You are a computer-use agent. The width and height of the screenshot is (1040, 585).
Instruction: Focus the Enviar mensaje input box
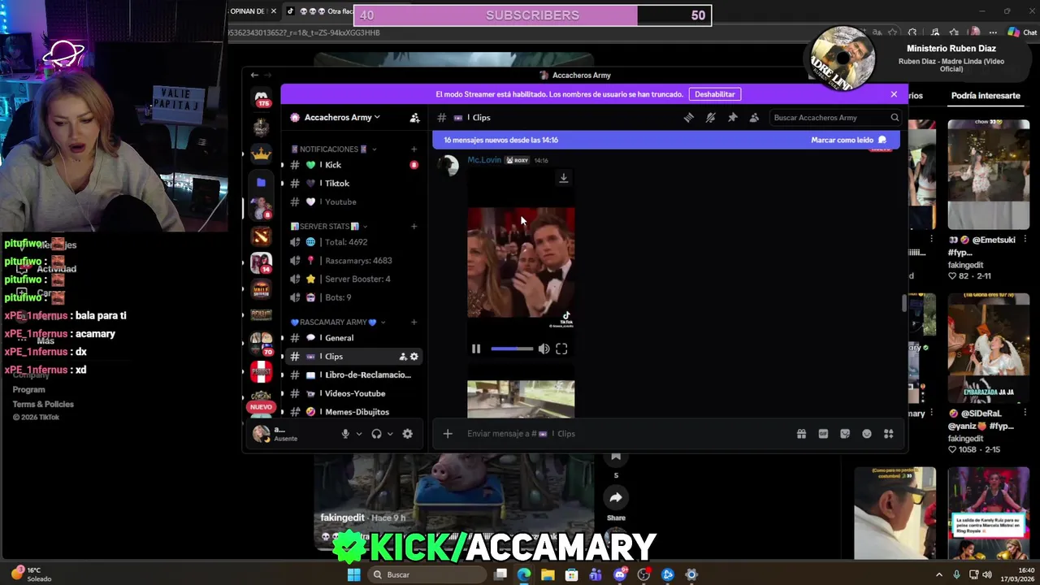[x=626, y=434]
